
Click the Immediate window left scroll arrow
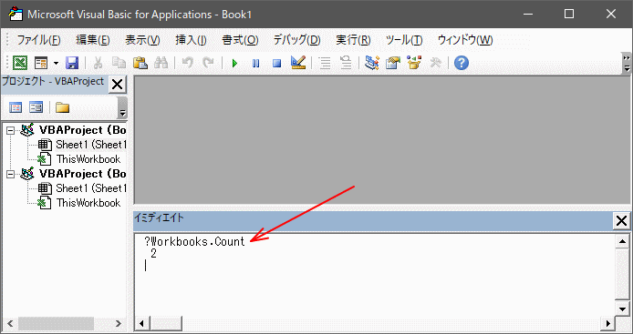(142, 323)
